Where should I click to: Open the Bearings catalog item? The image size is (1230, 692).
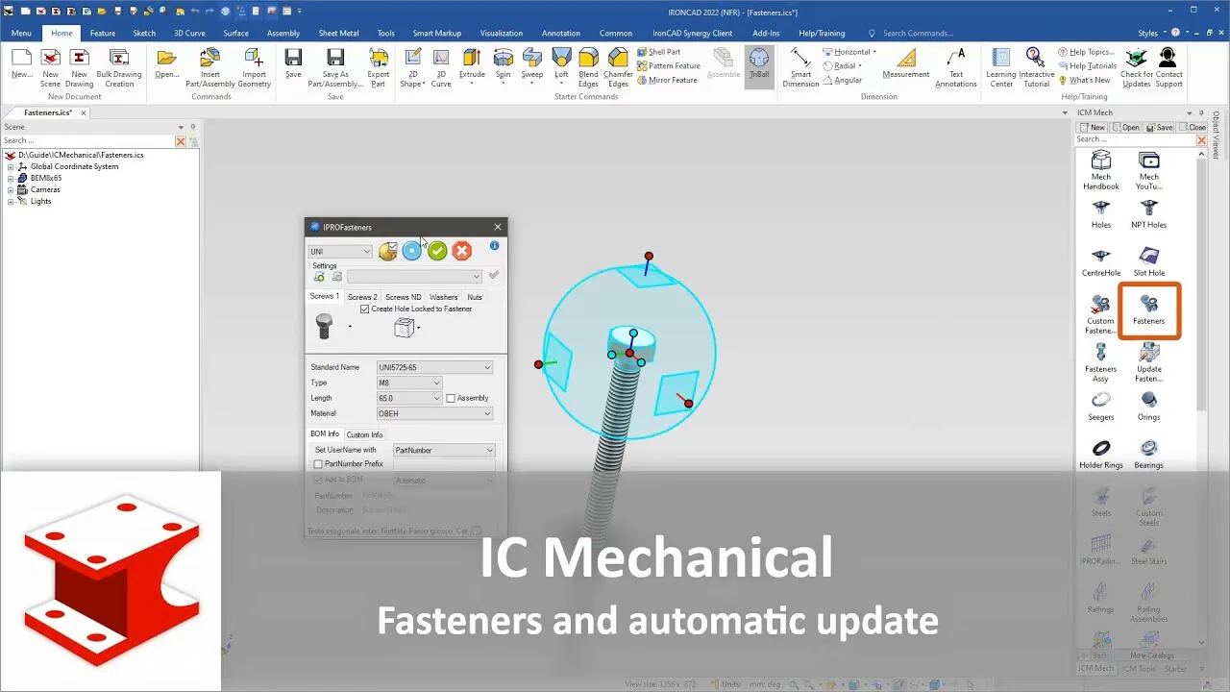[x=1149, y=454]
